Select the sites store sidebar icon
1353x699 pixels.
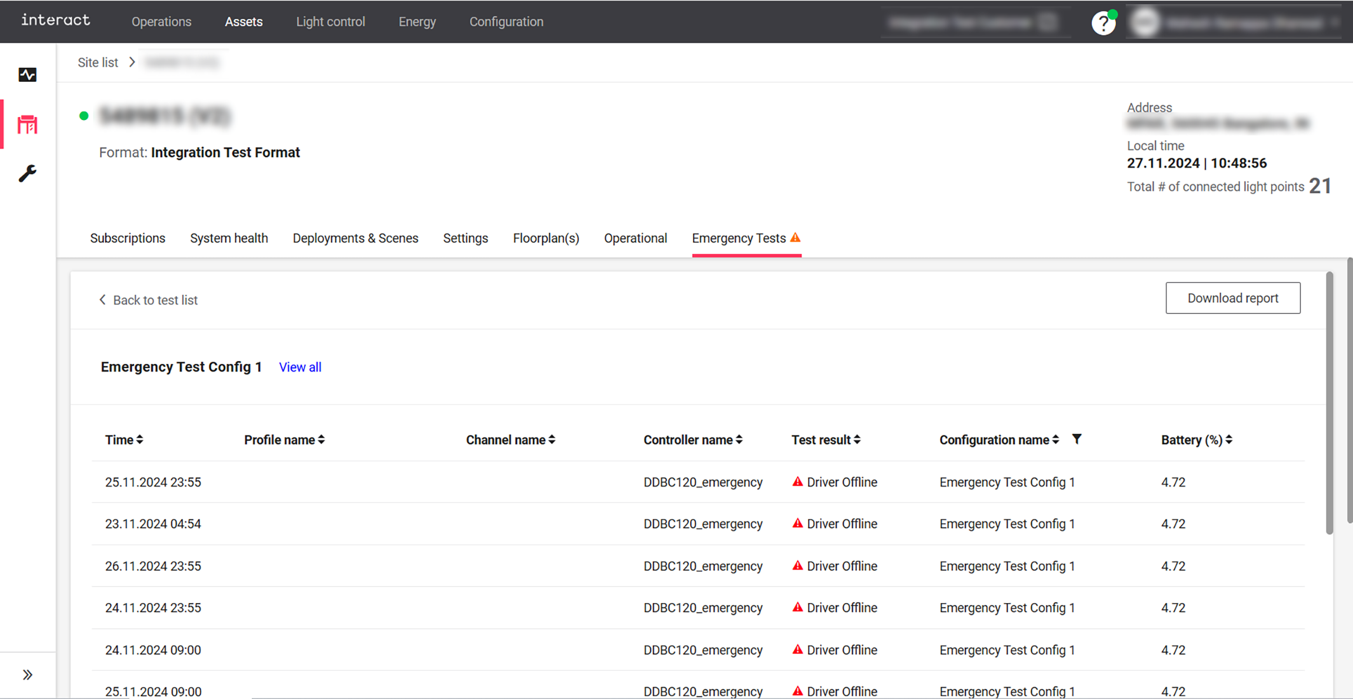click(27, 125)
